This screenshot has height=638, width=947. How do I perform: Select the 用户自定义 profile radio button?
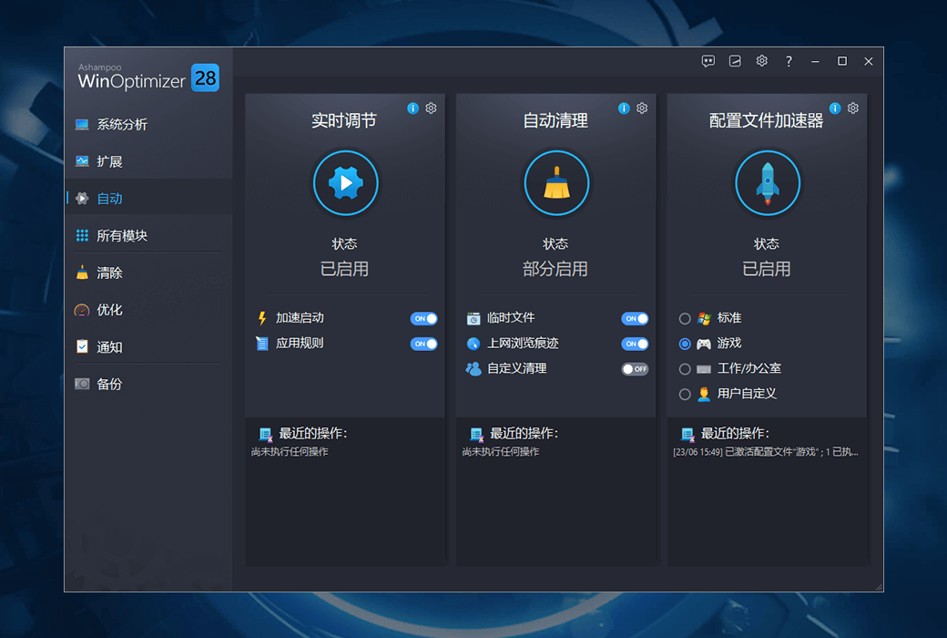coord(684,395)
